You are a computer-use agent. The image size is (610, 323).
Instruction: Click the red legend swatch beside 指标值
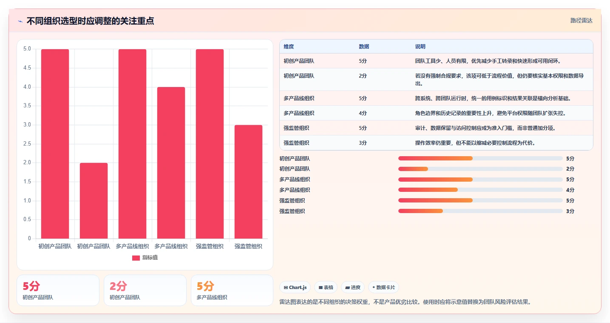click(136, 258)
